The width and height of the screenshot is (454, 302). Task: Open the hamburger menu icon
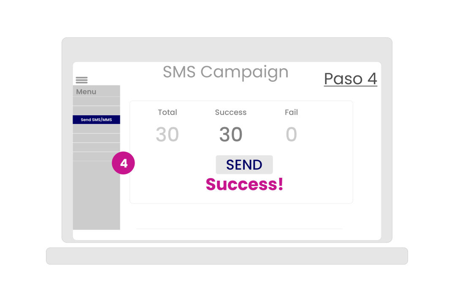pyautogui.click(x=82, y=80)
